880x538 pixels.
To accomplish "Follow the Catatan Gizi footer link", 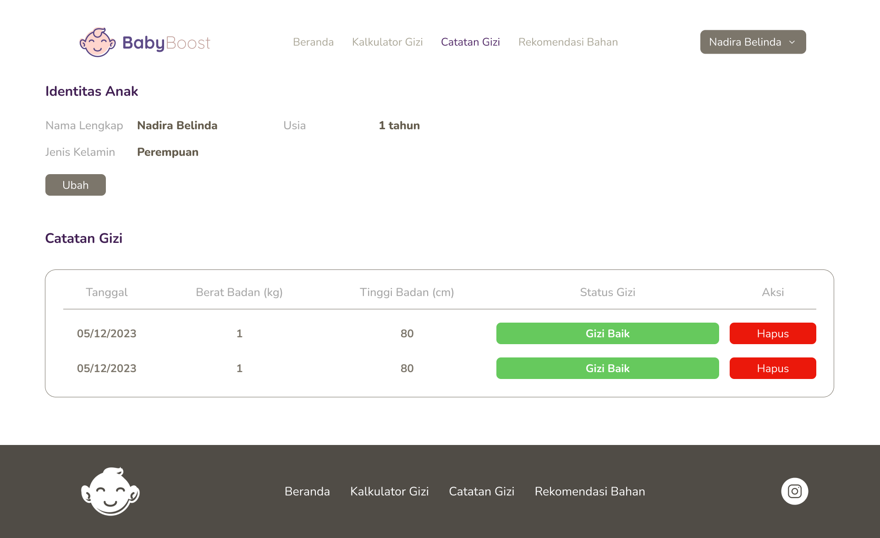I will pyautogui.click(x=481, y=491).
